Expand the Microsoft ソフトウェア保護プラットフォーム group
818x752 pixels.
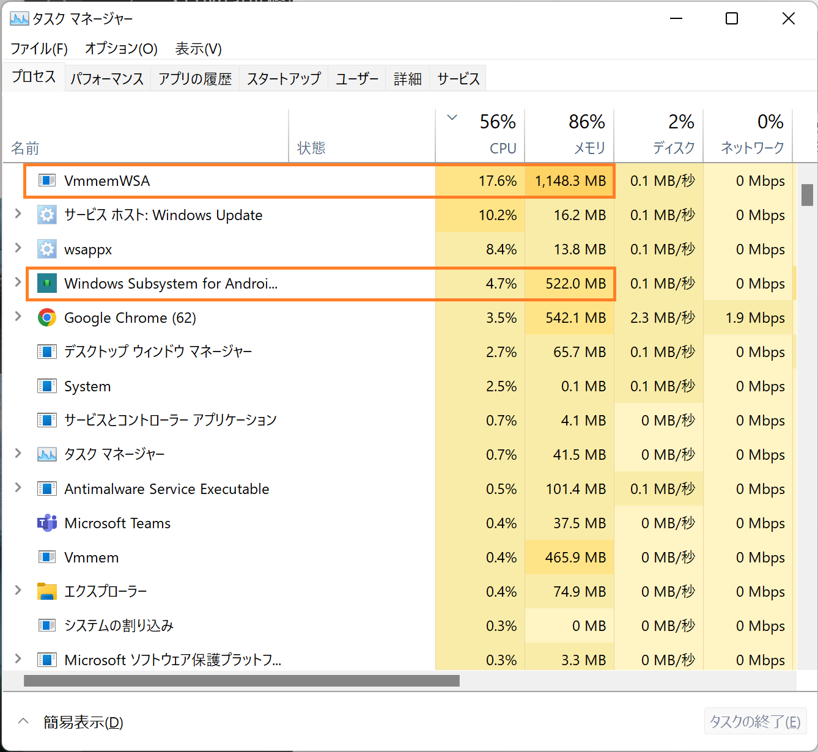tap(18, 658)
